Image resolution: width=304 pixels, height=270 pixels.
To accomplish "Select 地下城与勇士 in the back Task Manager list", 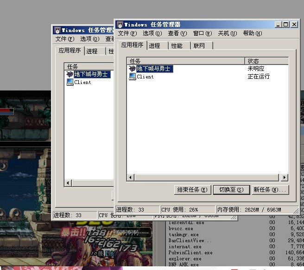I will [92, 74].
